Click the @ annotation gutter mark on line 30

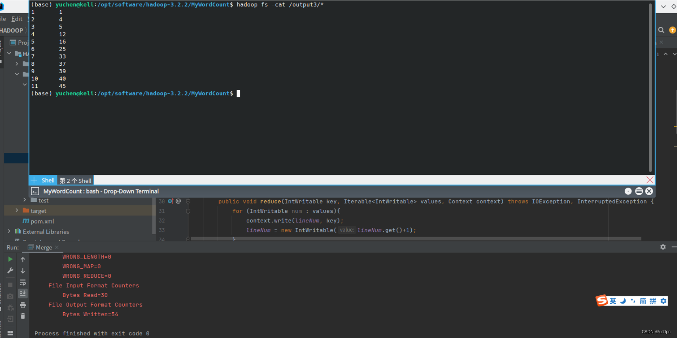point(178,201)
